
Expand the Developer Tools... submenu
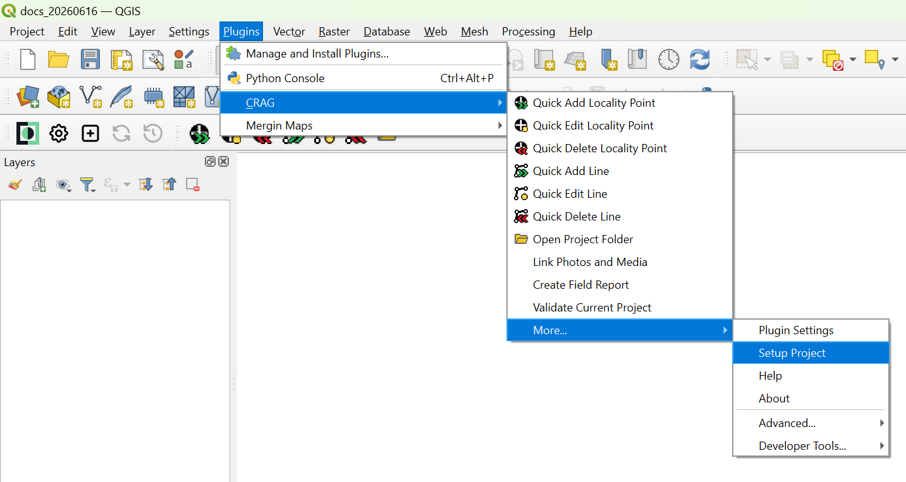click(811, 446)
